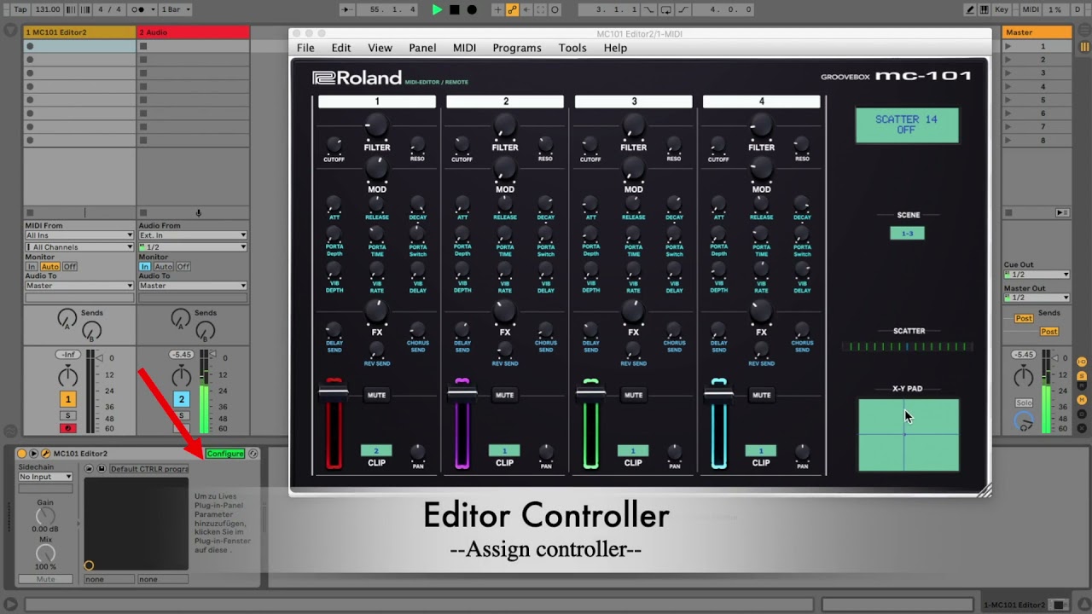The image size is (1092, 614).
Task: Click the track 2 purple volume fader
Action: click(462, 393)
